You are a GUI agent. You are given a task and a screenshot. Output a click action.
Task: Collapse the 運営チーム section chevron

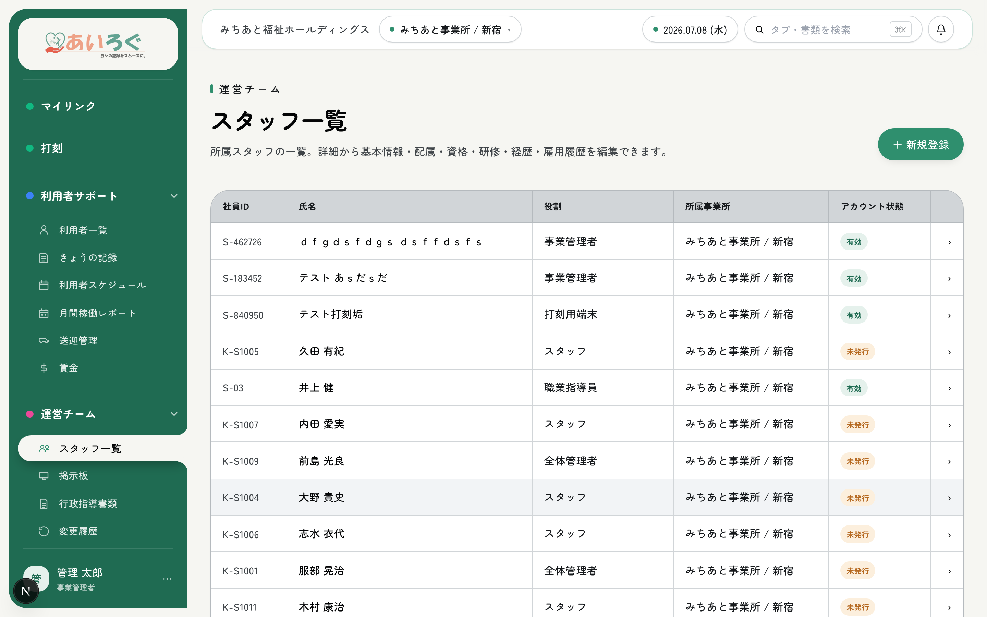174,414
